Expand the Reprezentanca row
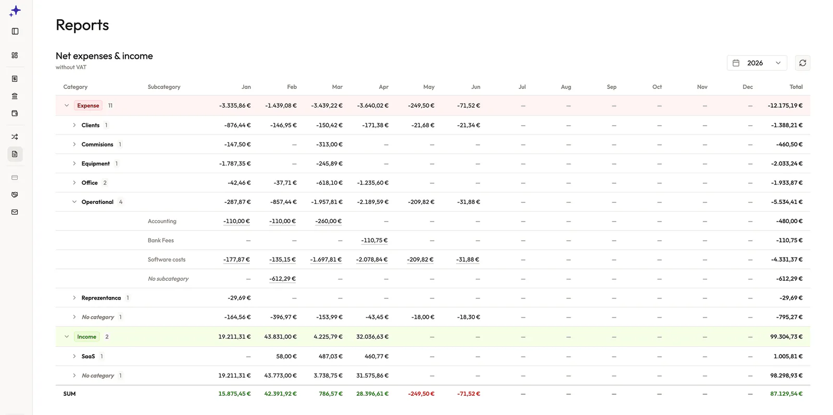The width and height of the screenshot is (833, 415). click(74, 298)
